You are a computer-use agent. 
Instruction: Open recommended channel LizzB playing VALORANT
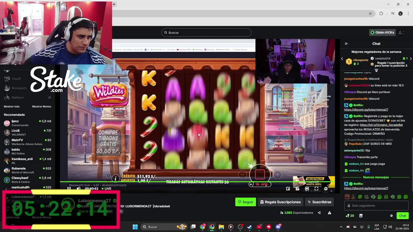click(x=27, y=132)
